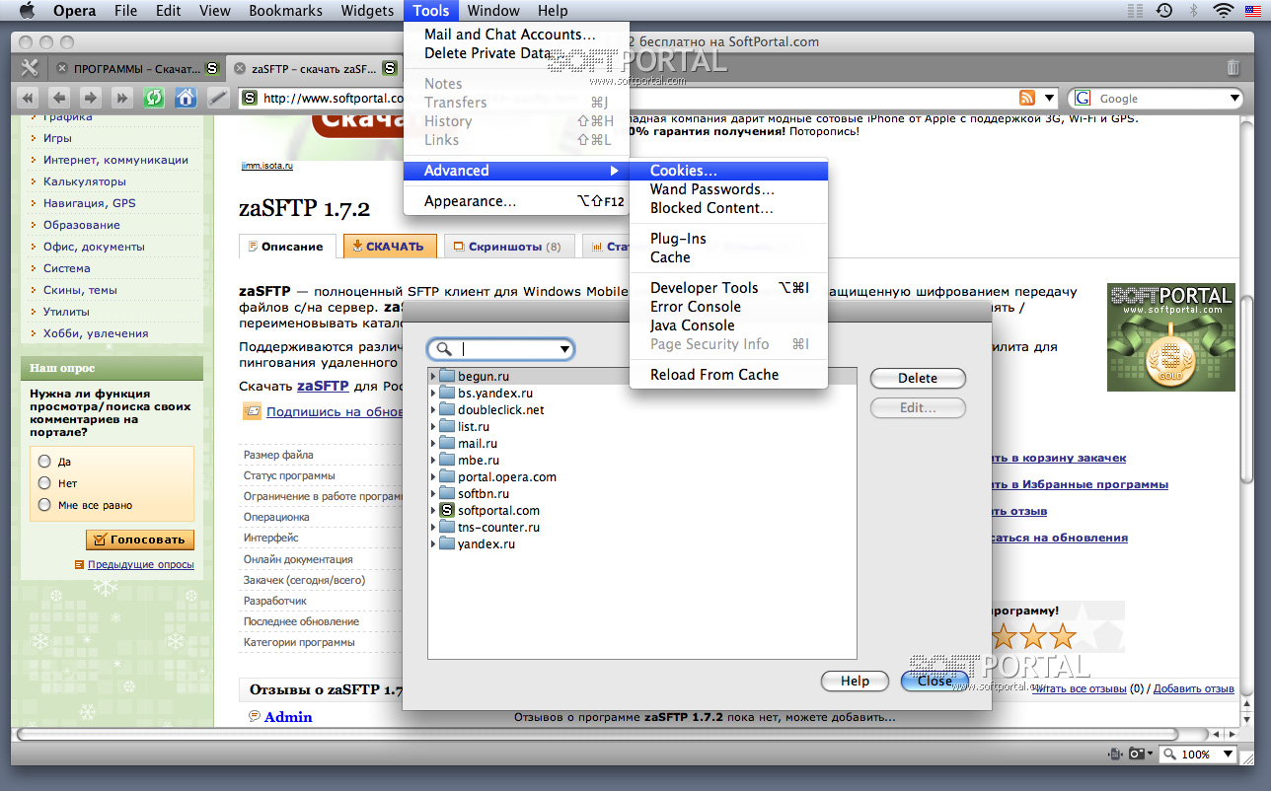Image resolution: width=1271 pixels, height=791 pixels.
Task: Open the Калькуляторы sidebar link
Action: pos(85,181)
